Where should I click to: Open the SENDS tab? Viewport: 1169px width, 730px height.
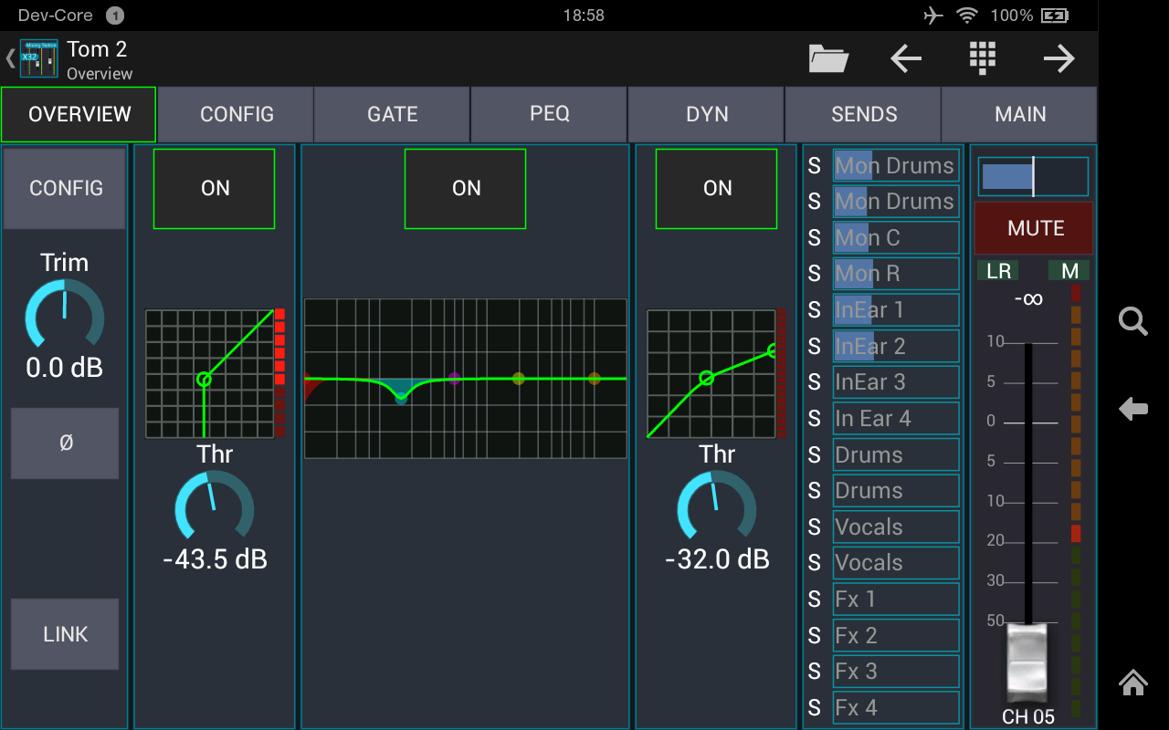coord(862,114)
